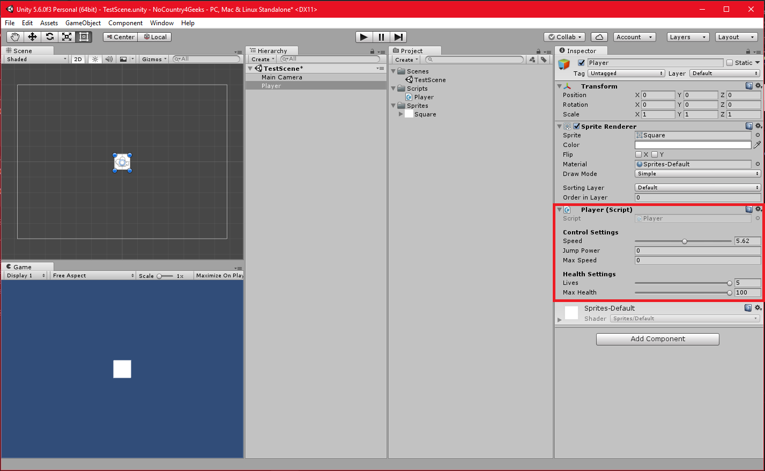Step one frame forward

398,37
